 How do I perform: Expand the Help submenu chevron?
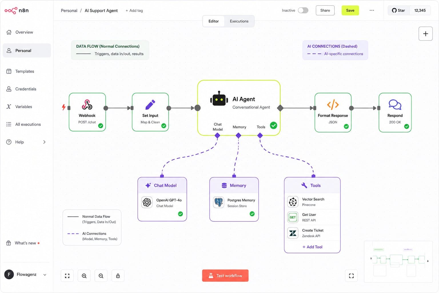pos(44,142)
